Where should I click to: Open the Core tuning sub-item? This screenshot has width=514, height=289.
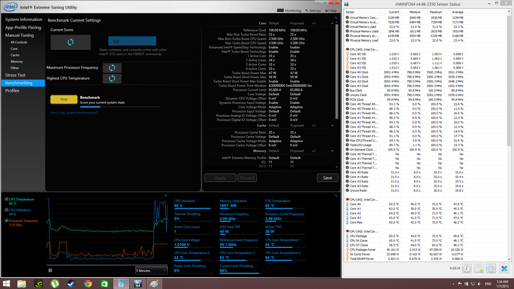click(x=14, y=48)
